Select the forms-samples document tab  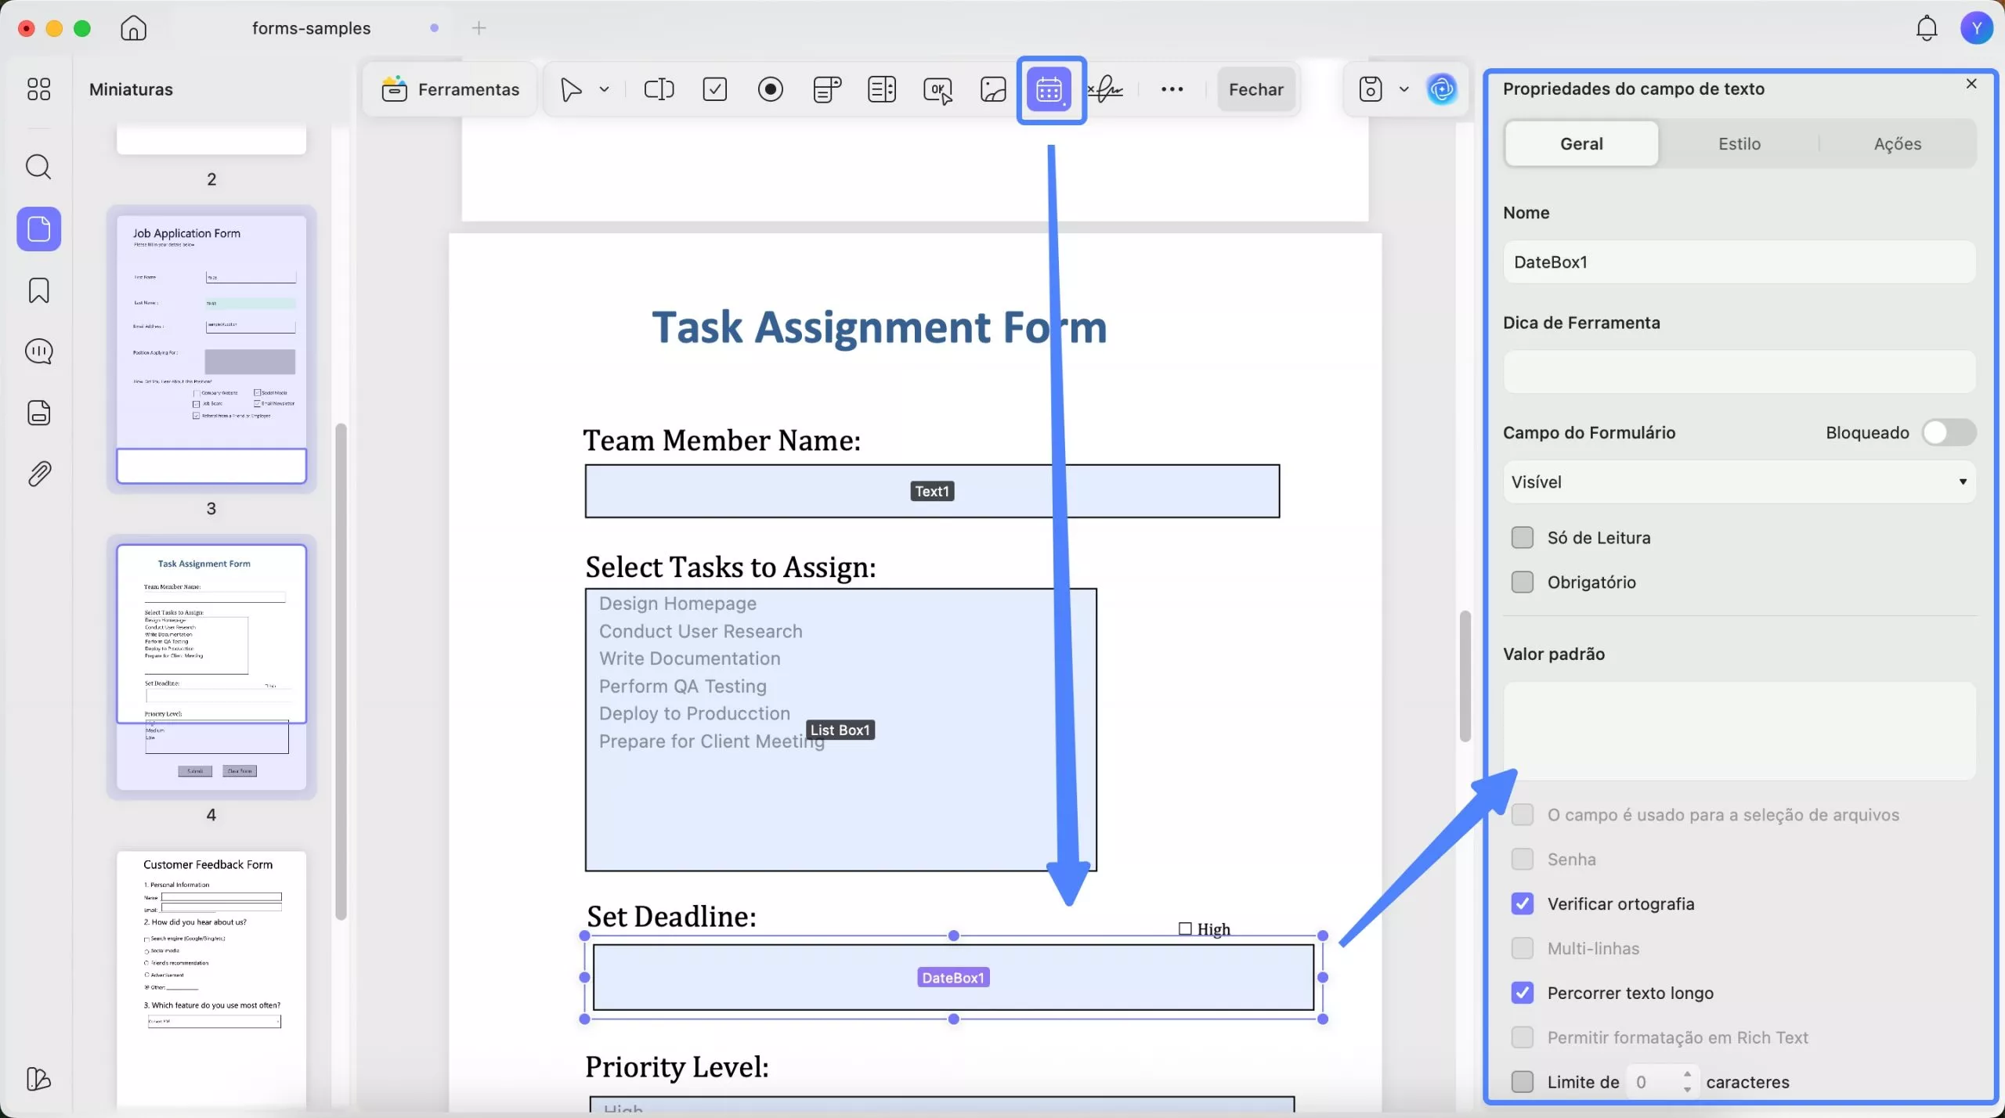(x=311, y=28)
